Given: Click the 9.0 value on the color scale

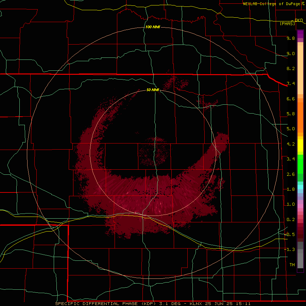Looking at the screenshot, I should 291,53.
